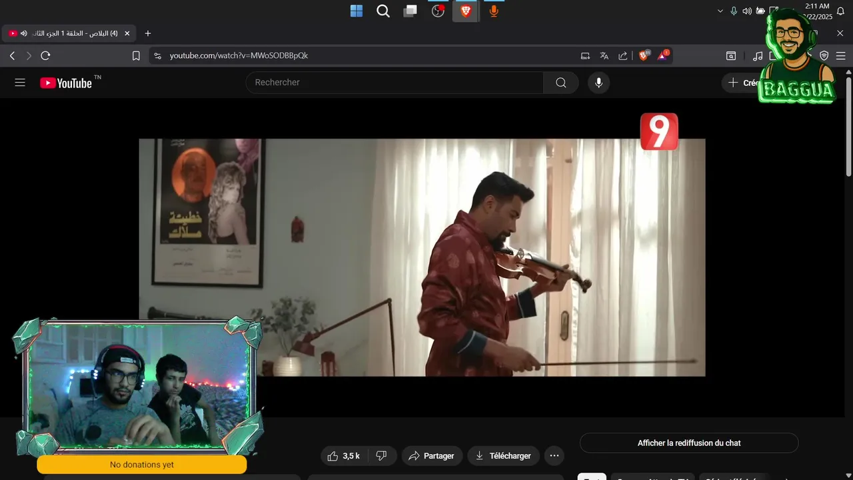The width and height of the screenshot is (853, 480).
Task: Start voice search with microphone
Action: coord(598,83)
